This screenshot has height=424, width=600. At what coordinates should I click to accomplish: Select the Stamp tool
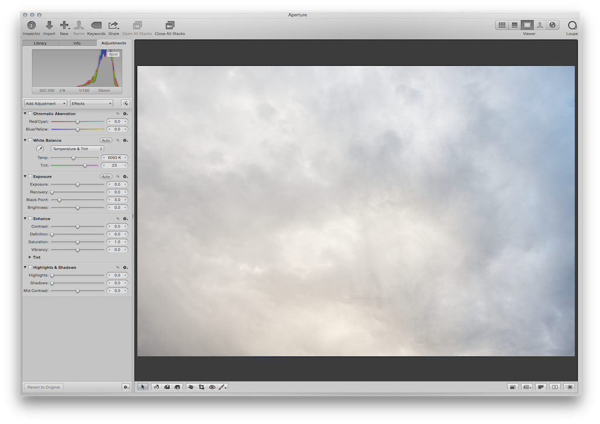click(x=177, y=387)
